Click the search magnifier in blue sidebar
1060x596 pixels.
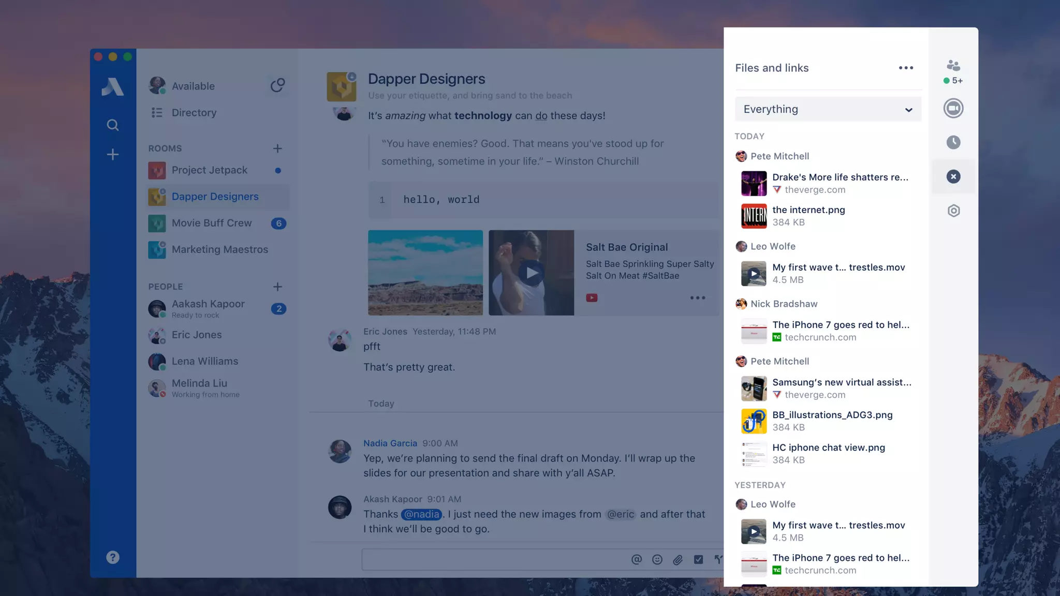(x=112, y=125)
